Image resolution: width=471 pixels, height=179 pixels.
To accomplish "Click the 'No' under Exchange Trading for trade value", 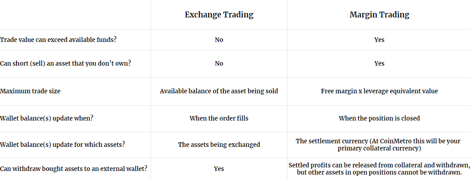I will click(x=219, y=40).
